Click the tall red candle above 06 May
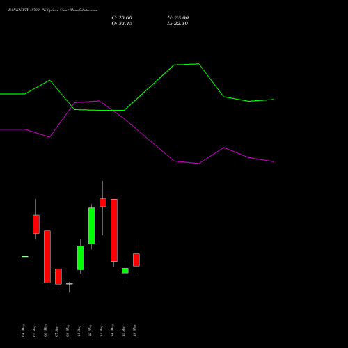 click(x=47, y=257)
